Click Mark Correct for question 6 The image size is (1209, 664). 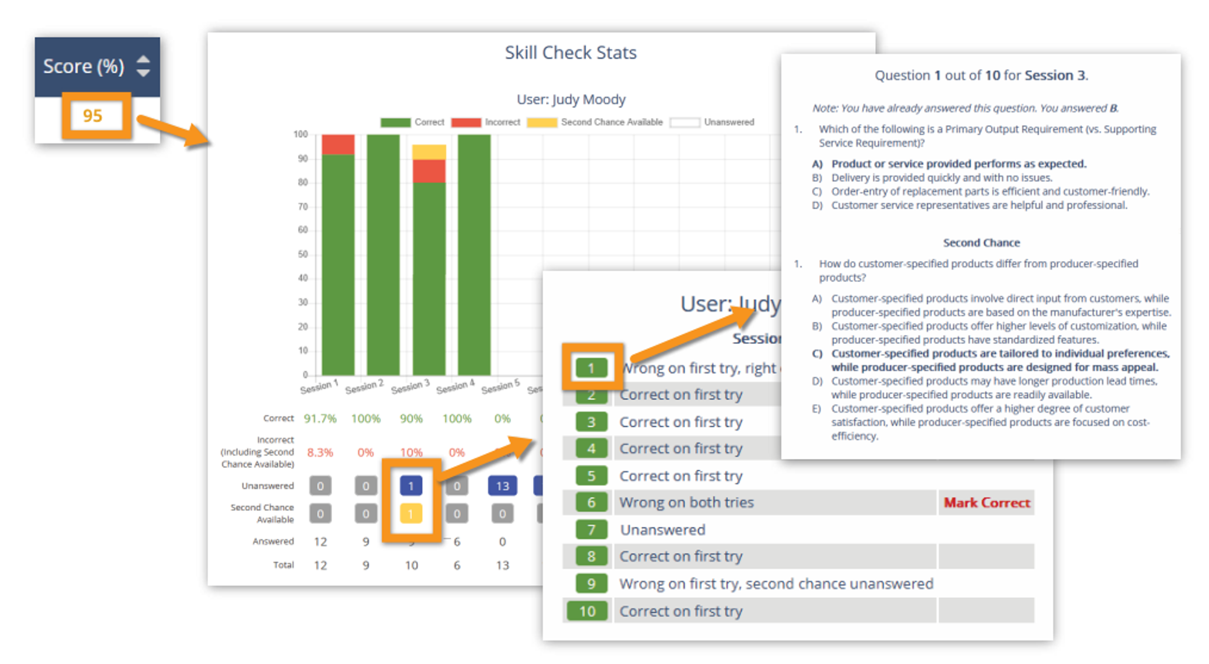(x=986, y=503)
